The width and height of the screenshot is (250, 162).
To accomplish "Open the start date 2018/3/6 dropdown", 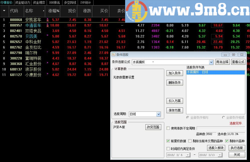I will 188,155.
